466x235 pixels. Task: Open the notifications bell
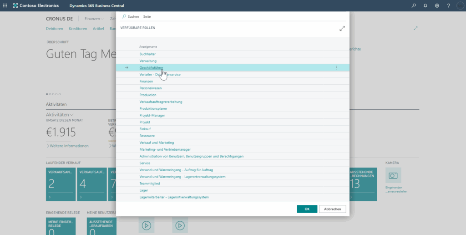click(x=425, y=5)
